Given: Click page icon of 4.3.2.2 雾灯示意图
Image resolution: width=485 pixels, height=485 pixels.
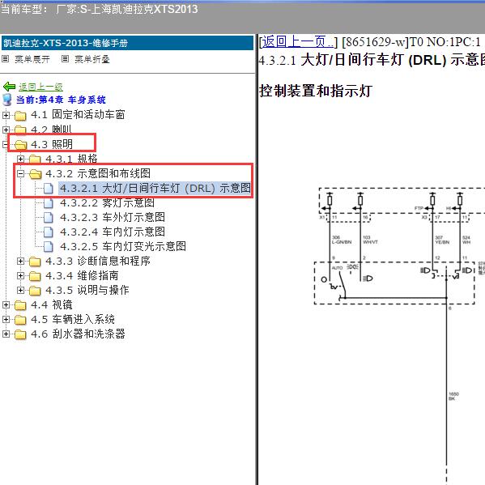Looking at the screenshot, I should coord(49,203).
